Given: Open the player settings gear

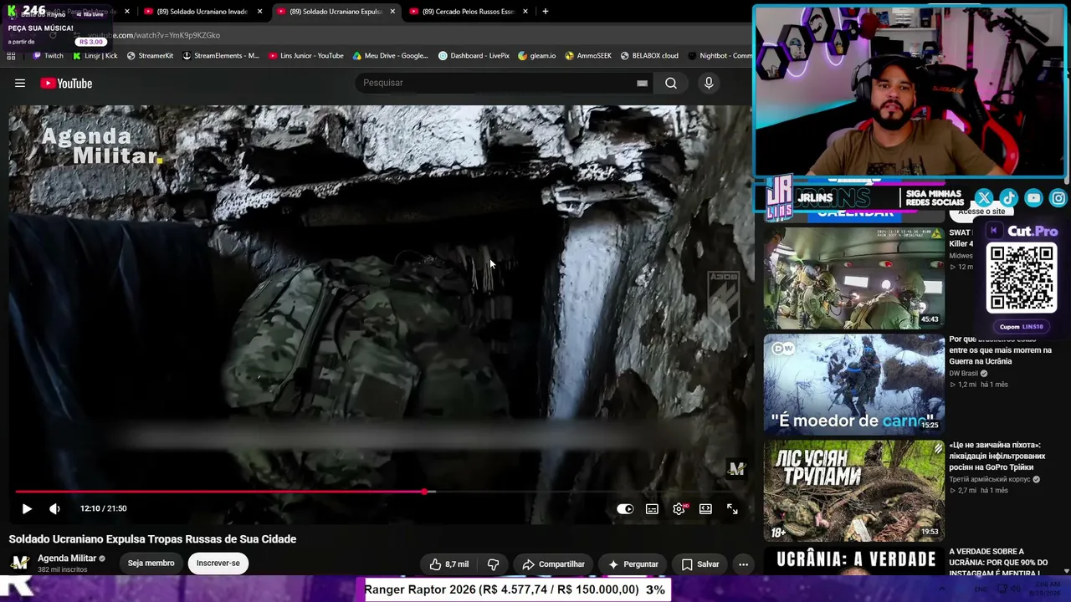Looking at the screenshot, I should coord(679,508).
